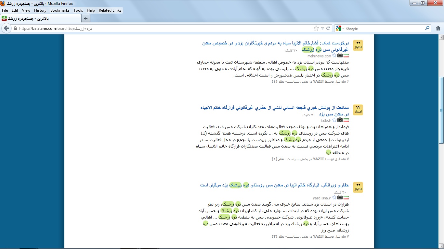Screen dimensions: 444x249
Task: Open the Bookmarks menu
Action: [60, 10]
